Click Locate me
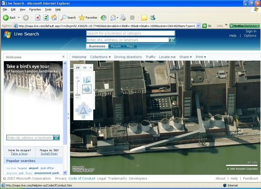The width and height of the screenshot is (261, 189). [167, 57]
